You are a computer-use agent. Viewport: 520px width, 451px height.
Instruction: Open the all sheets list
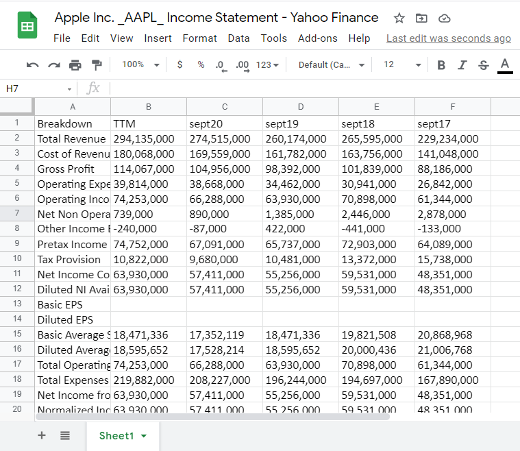[65, 435]
